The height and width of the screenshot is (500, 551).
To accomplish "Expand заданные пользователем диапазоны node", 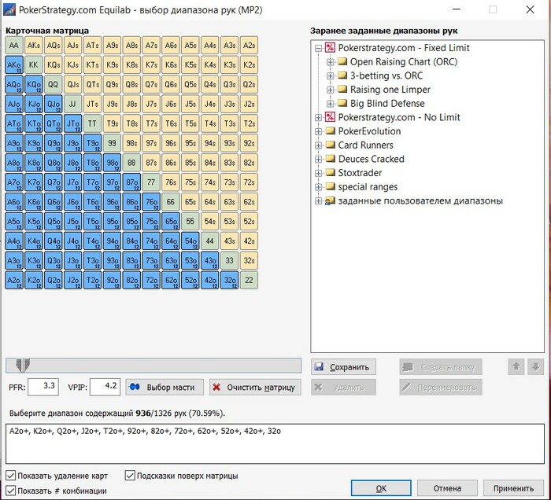I will pyautogui.click(x=318, y=201).
